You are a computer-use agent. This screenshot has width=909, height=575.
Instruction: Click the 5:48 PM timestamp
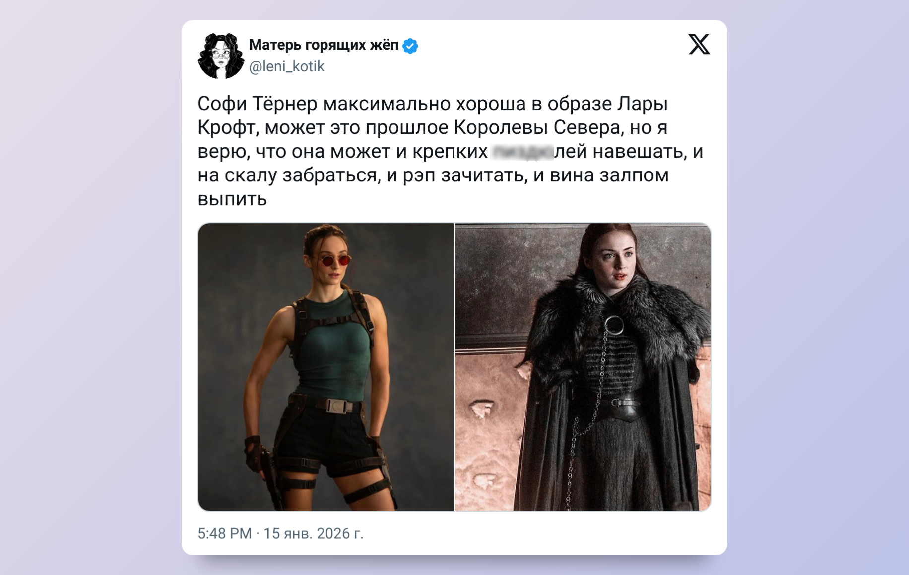pyautogui.click(x=225, y=533)
